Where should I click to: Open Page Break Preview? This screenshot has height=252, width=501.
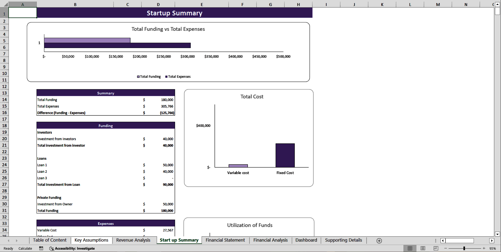tap(436, 248)
